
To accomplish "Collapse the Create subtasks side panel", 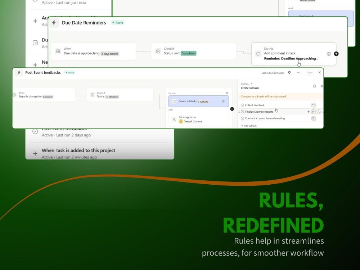I will coord(321,86).
